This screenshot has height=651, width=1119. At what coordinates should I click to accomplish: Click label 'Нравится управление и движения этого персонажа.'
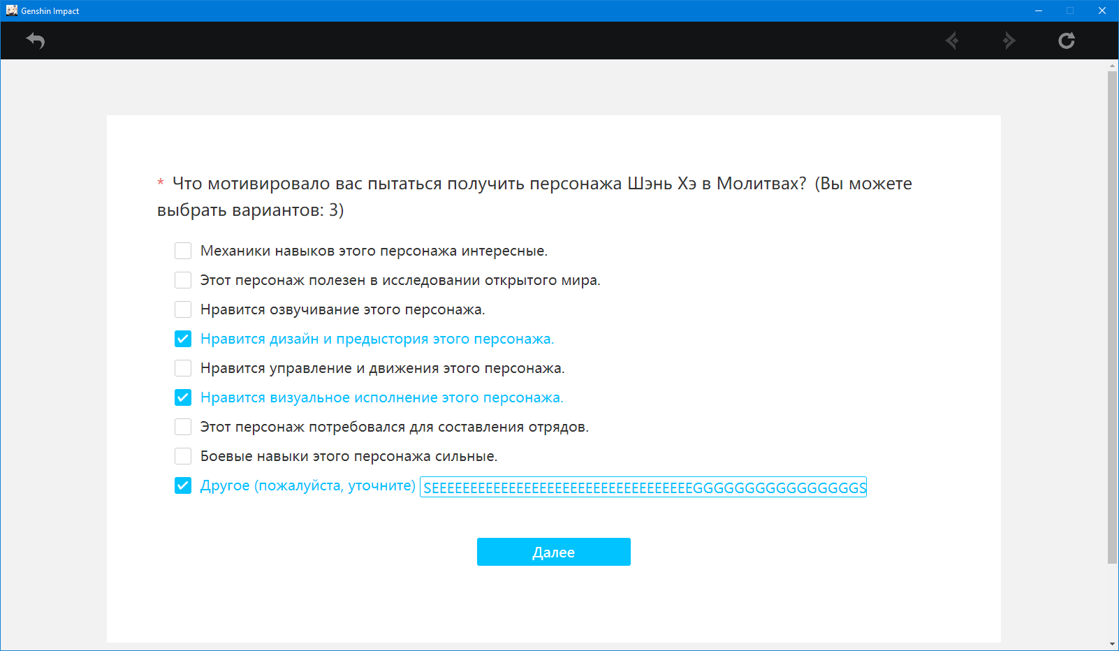(x=383, y=368)
